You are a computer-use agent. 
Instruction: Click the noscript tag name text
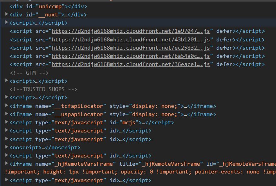26,148
